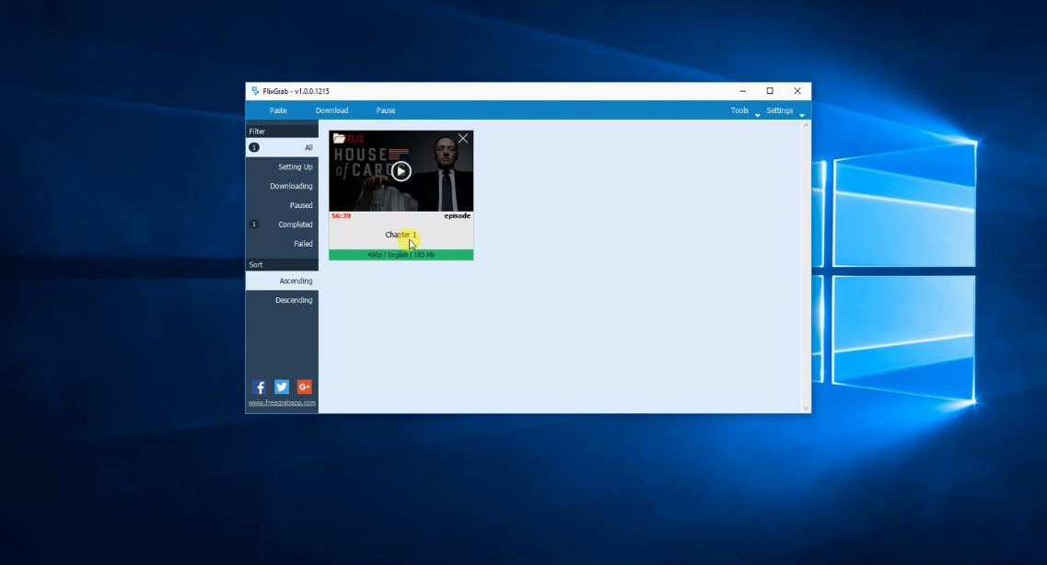Click the count badge beside Completed

254,225
